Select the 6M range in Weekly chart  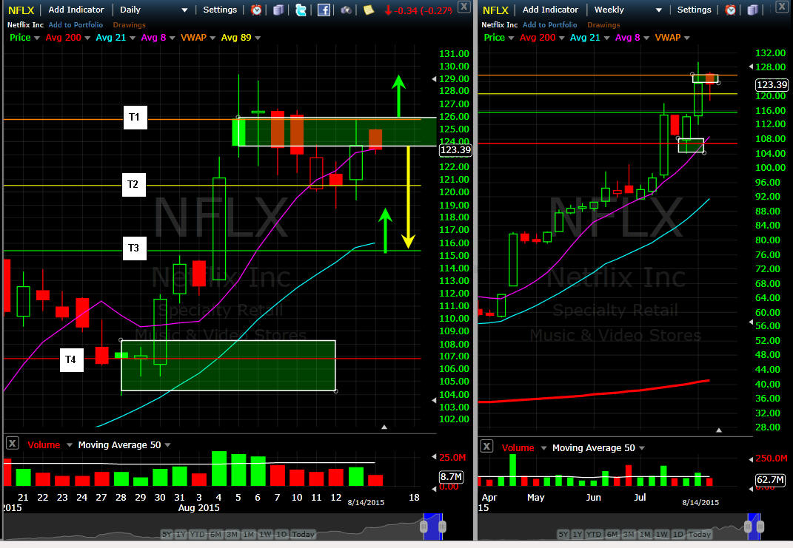tap(612, 535)
